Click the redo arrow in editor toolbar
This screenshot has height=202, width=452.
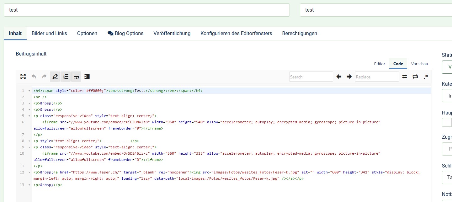click(44, 77)
